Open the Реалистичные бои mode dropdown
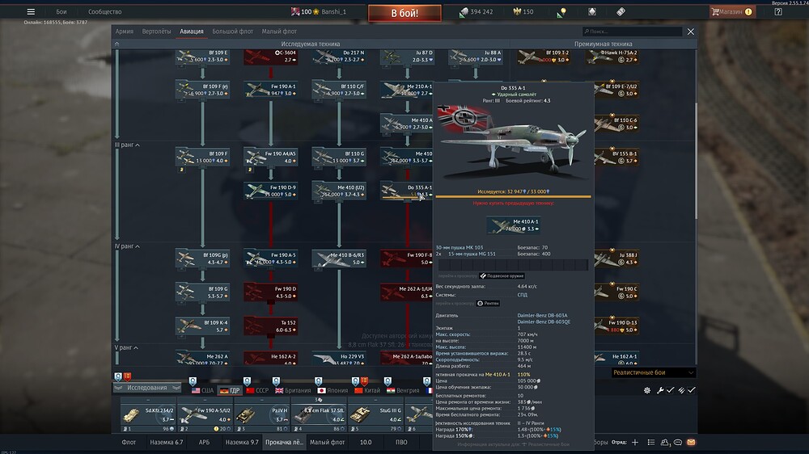 654,372
